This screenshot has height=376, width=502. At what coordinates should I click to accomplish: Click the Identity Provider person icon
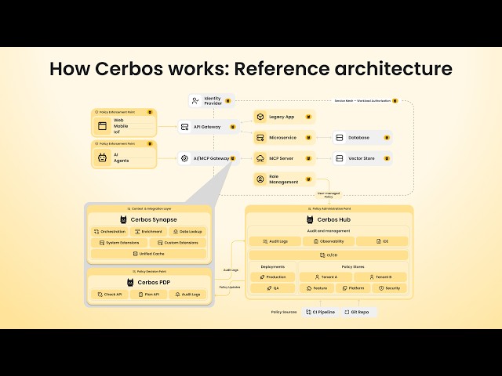(195, 101)
